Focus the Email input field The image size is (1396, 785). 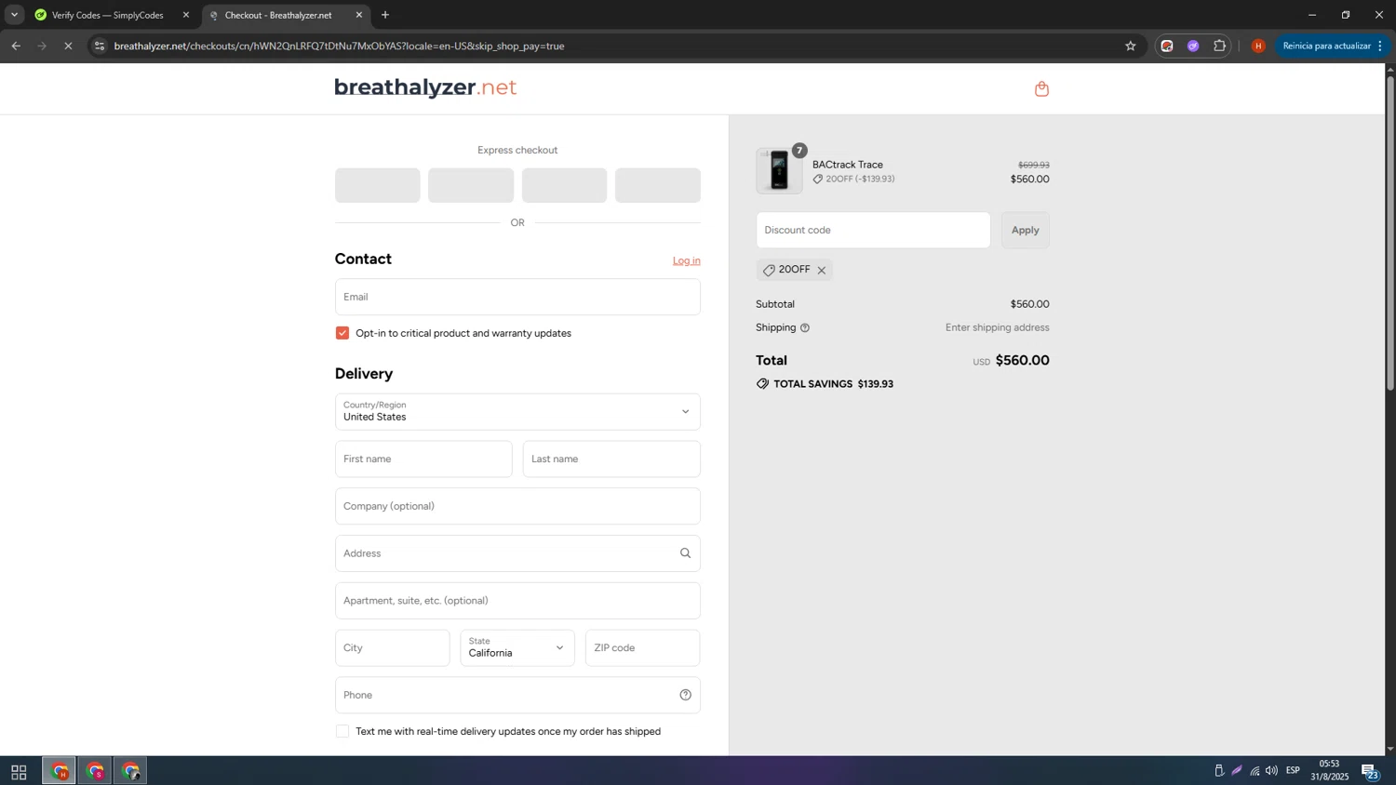tap(517, 297)
